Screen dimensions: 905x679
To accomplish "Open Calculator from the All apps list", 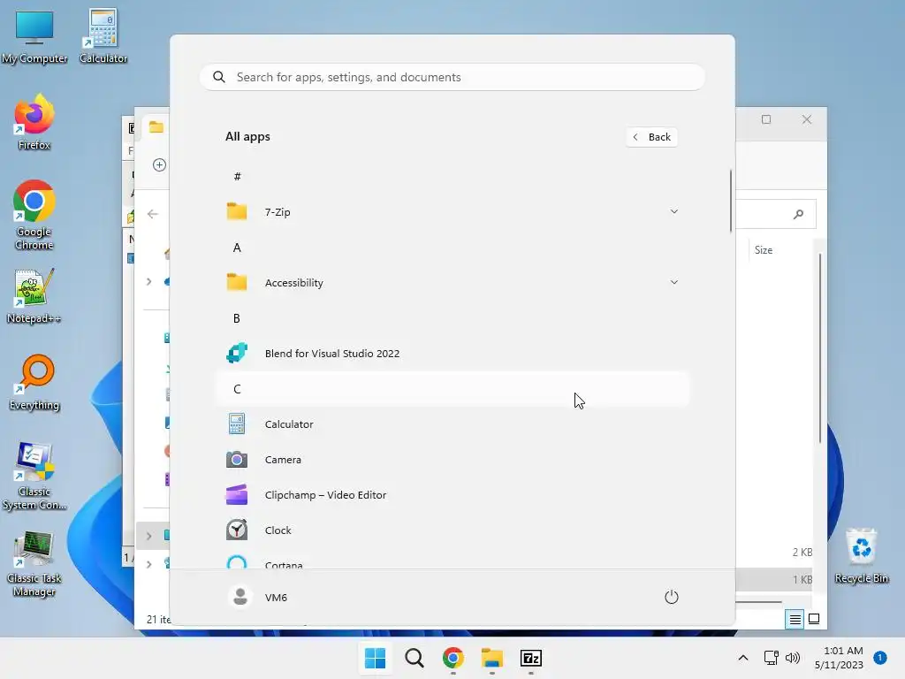I will [452, 423].
